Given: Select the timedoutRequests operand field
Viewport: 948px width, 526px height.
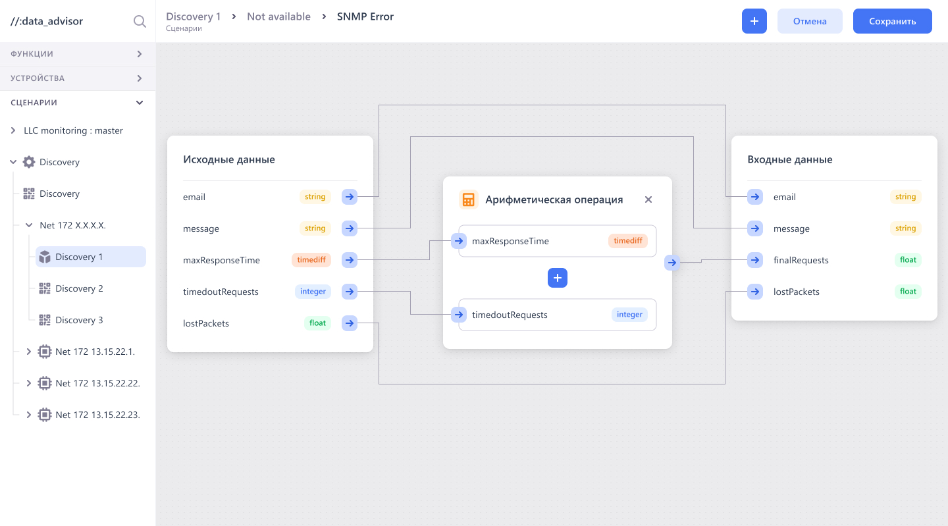Looking at the screenshot, I should pyautogui.click(x=558, y=315).
